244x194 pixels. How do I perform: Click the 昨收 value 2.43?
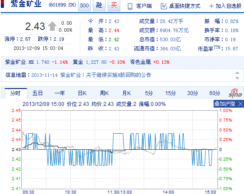click(114, 49)
